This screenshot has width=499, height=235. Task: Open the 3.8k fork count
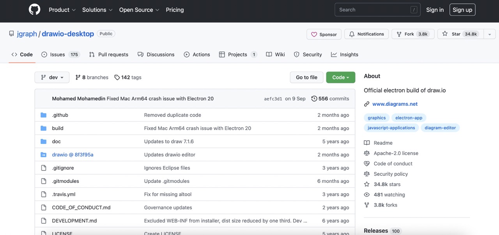423,34
